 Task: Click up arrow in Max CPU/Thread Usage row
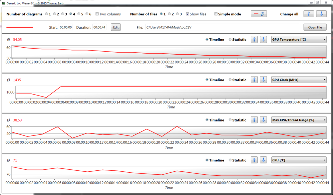[254, 120]
